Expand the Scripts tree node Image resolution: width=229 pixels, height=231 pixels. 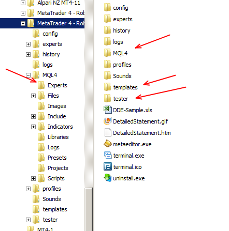pos(33,178)
